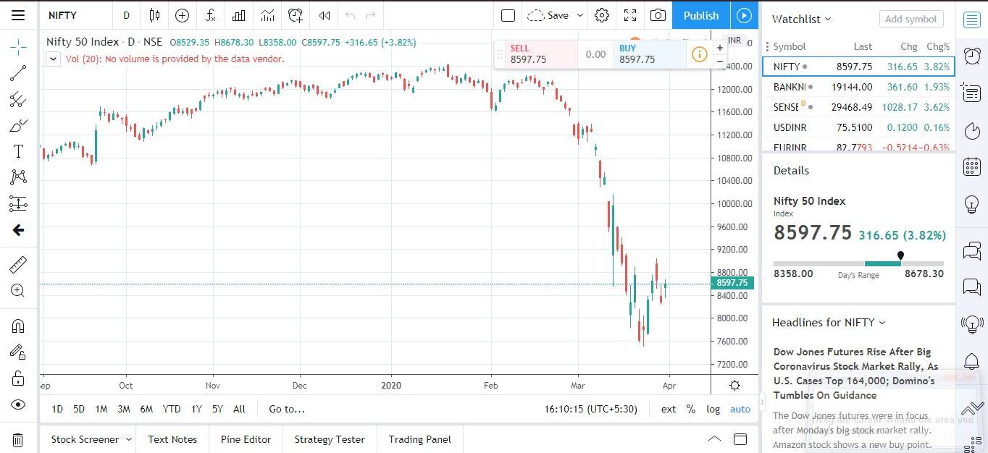Start bar replay
Viewport: 988px width, 453px height.
pos(325,15)
